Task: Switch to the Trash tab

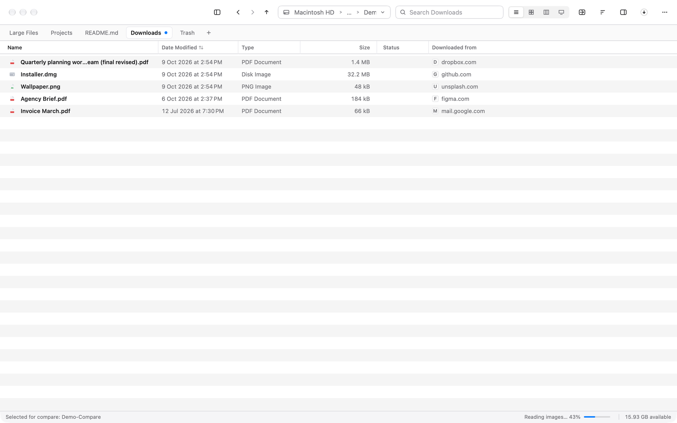Action: tap(187, 33)
